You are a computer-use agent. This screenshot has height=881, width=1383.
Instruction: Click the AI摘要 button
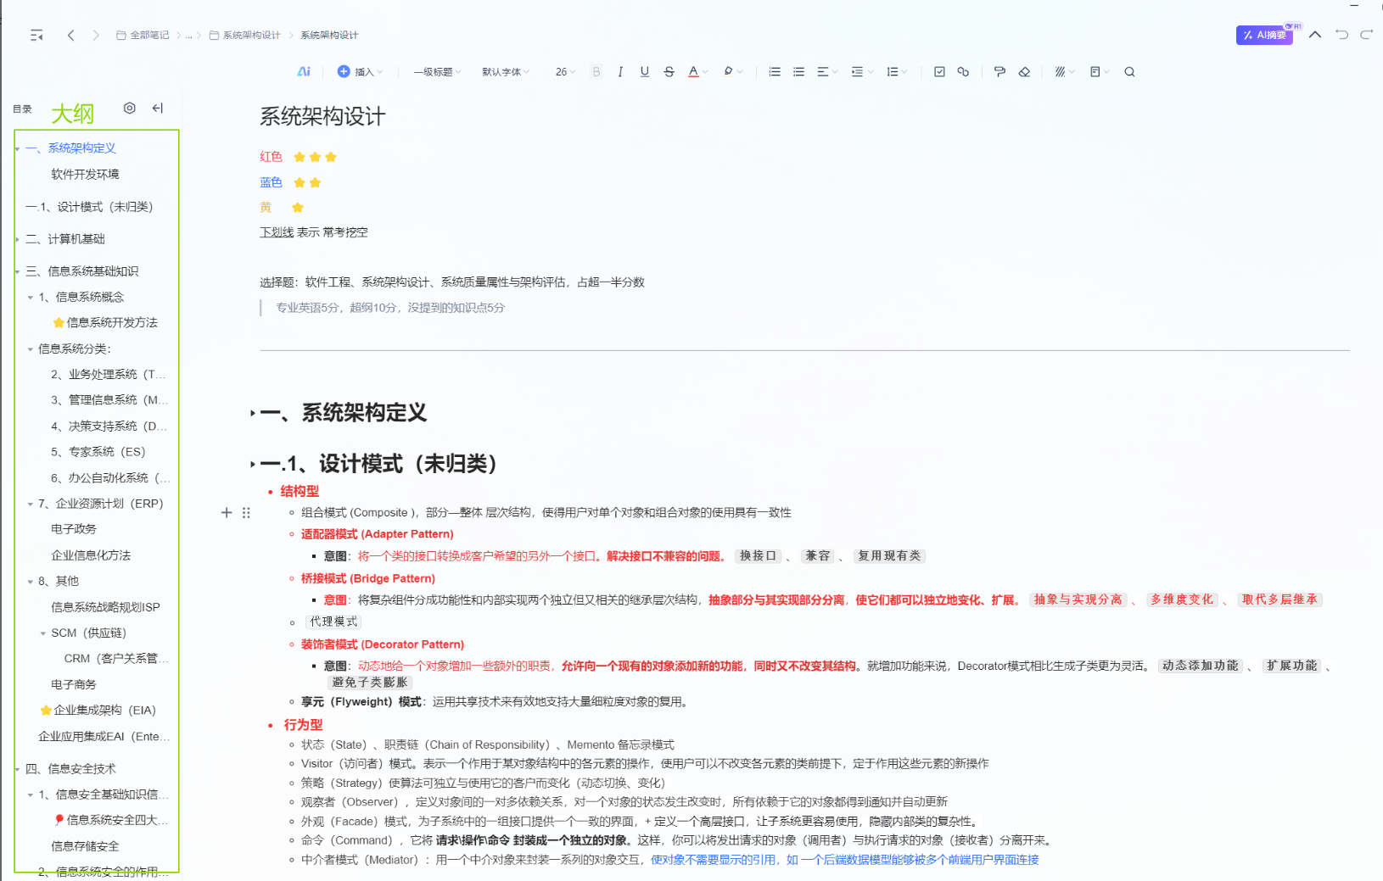tap(1263, 35)
